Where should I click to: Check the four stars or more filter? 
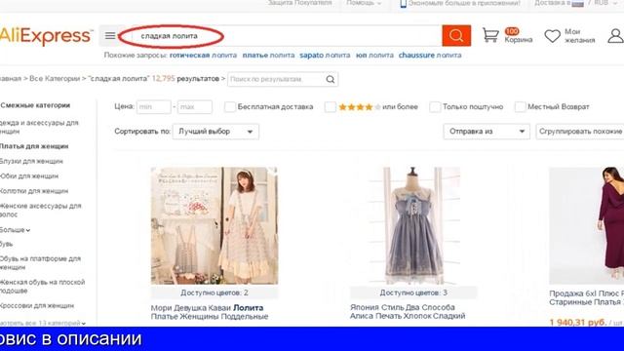(330, 106)
